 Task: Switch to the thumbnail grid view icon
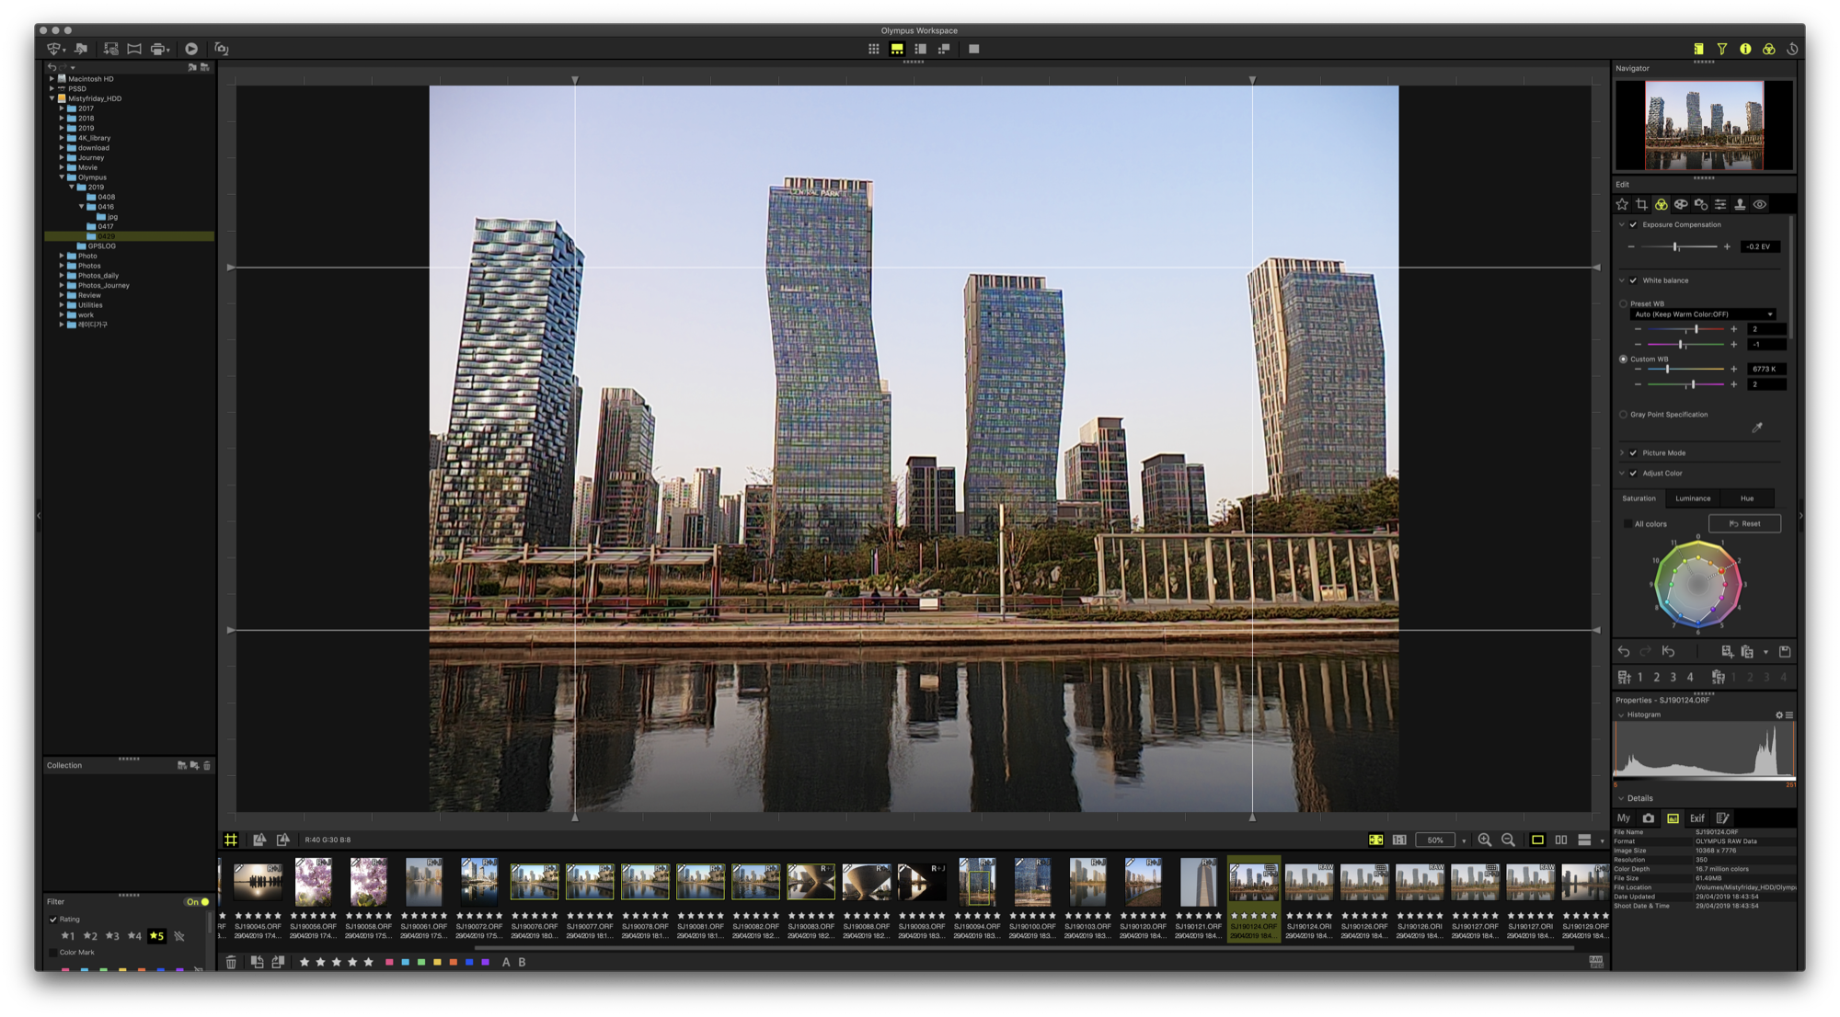point(873,49)
